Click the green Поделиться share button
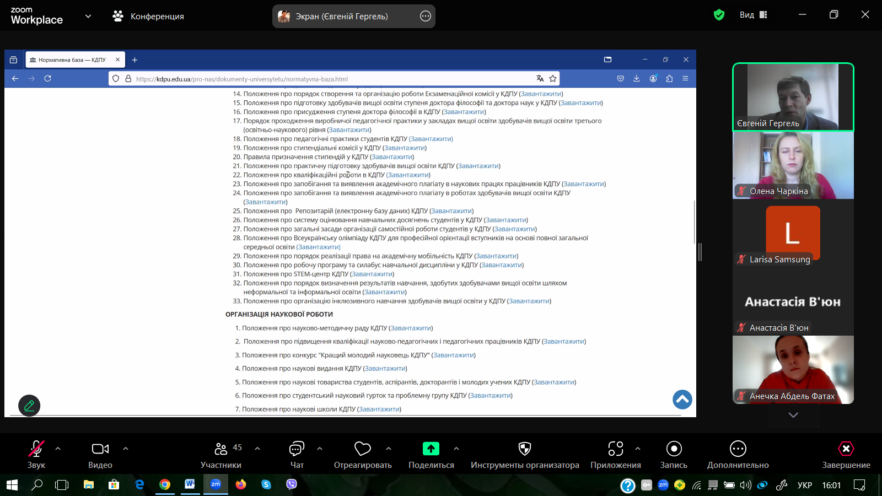This screenshot has height=496, width=882. (x=431, y=449)
